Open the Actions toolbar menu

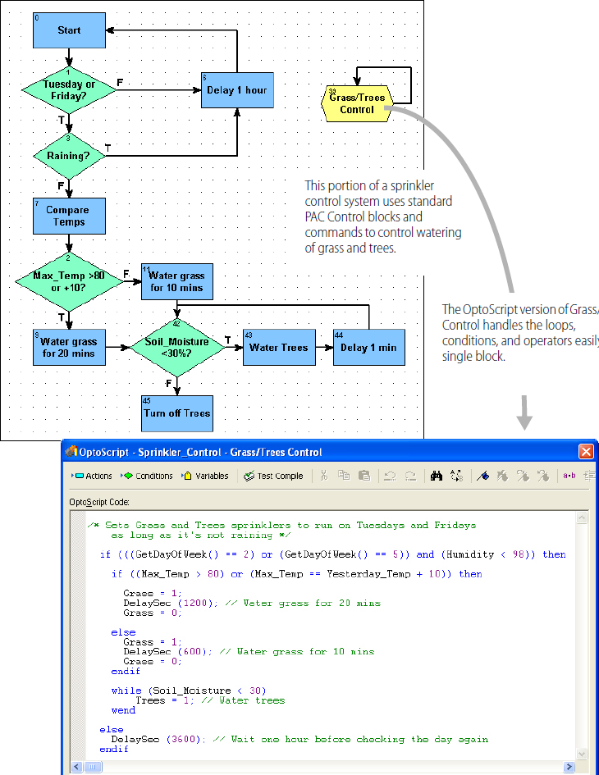(93, 476)
